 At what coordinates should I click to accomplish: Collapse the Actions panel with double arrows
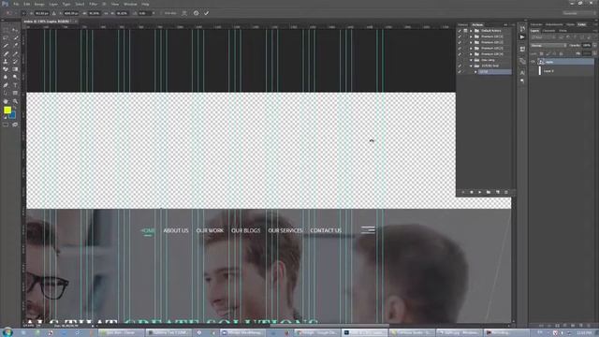coord(505,25)
